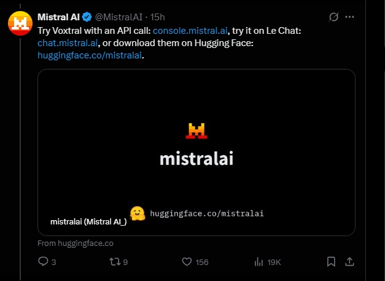This screenshot has width=385, height=281.
Task: Click the Hugging Face emoji in card
Action: coord(138,213)
